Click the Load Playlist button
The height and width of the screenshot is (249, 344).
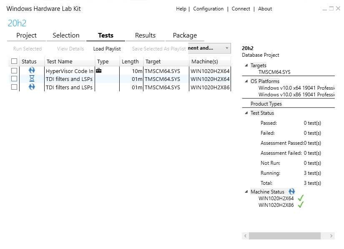107,49
